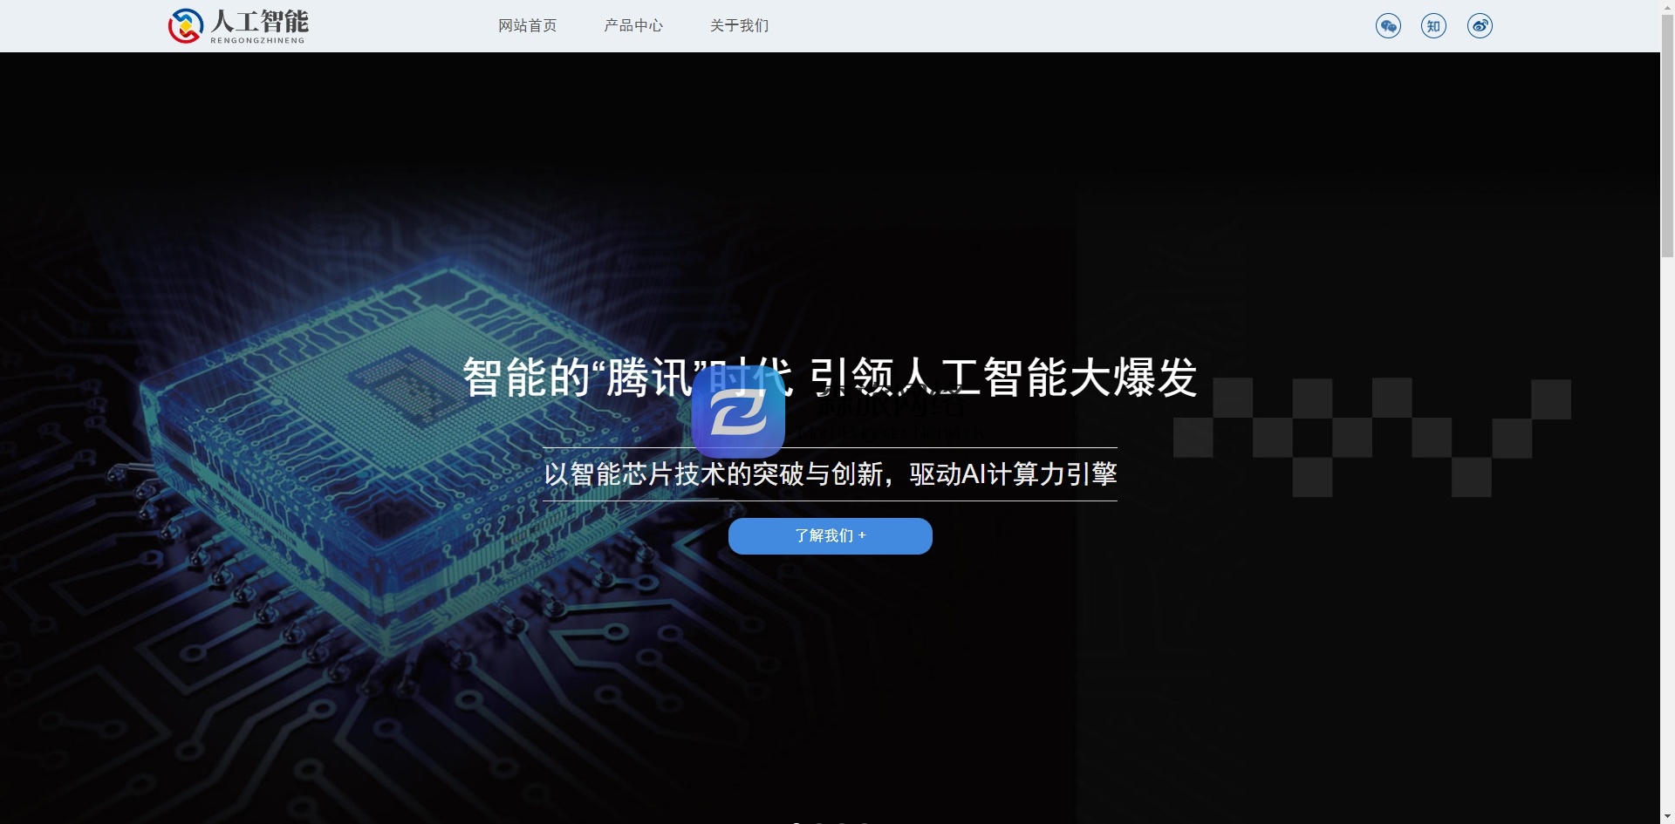Click the subtitle 以智能芯片技术的突破与创新
This screenshot has width=1675, height=824.
(714, 474)
